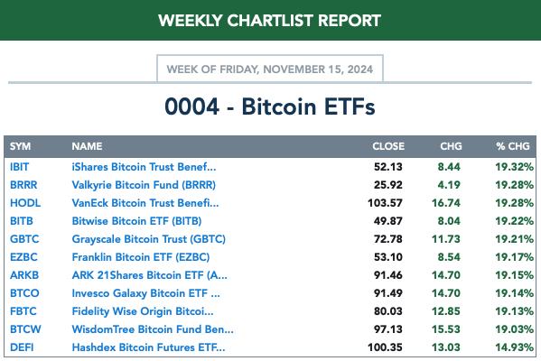
Task: Open Invesco Galaxy Bitcoin ETF link
Action: 145,293
